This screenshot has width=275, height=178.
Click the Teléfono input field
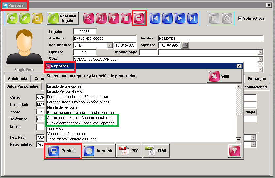[40, 119]
